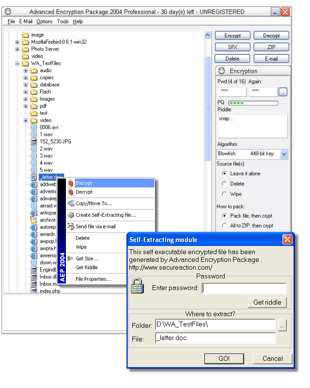The height and width of the screenshot is (388, 310).
Task: Click the round icon in main title bar
Action: click(8, 11)
